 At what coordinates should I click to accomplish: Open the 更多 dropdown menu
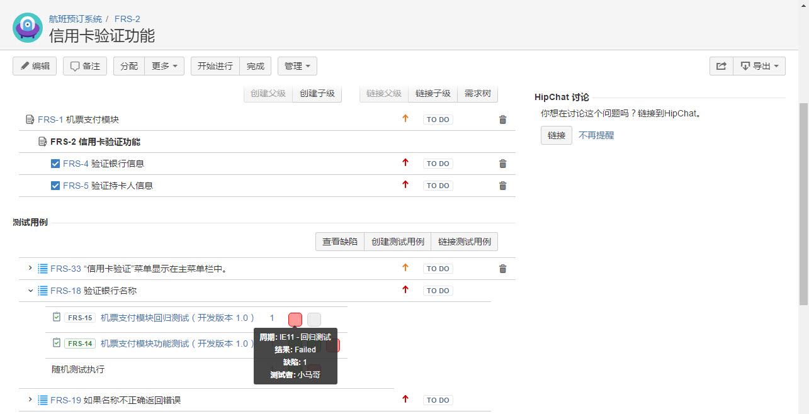(164, 66)
